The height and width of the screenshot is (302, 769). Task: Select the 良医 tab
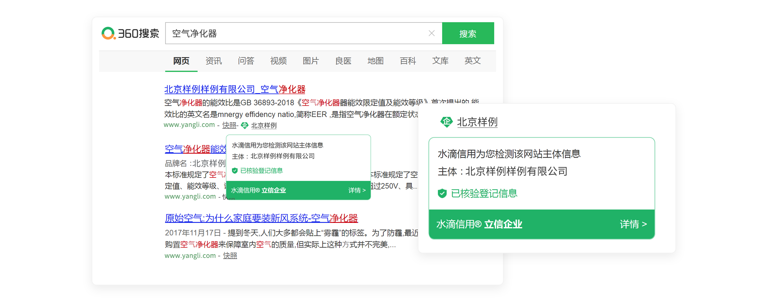[x=343, y=61]
